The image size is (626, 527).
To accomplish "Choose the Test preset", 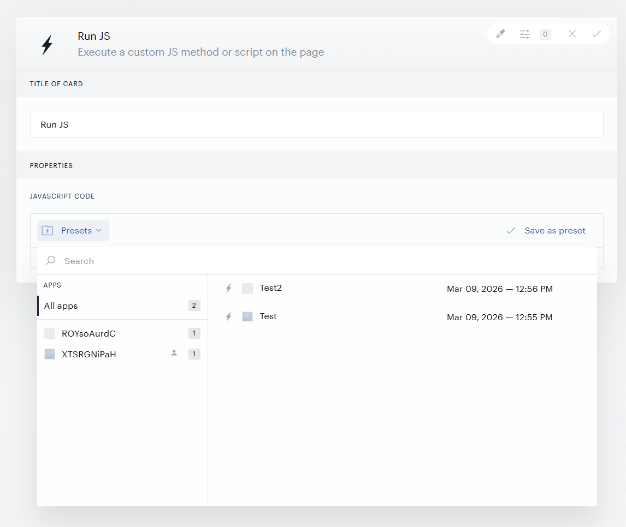I will [403, 317].
